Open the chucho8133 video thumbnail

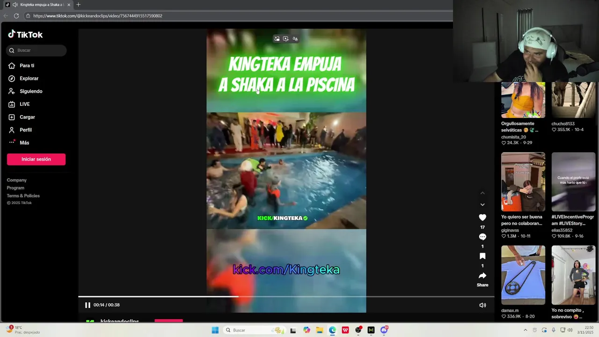click(573, 100)
